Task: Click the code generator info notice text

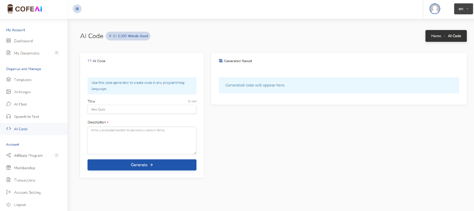Action: [138, 86]
